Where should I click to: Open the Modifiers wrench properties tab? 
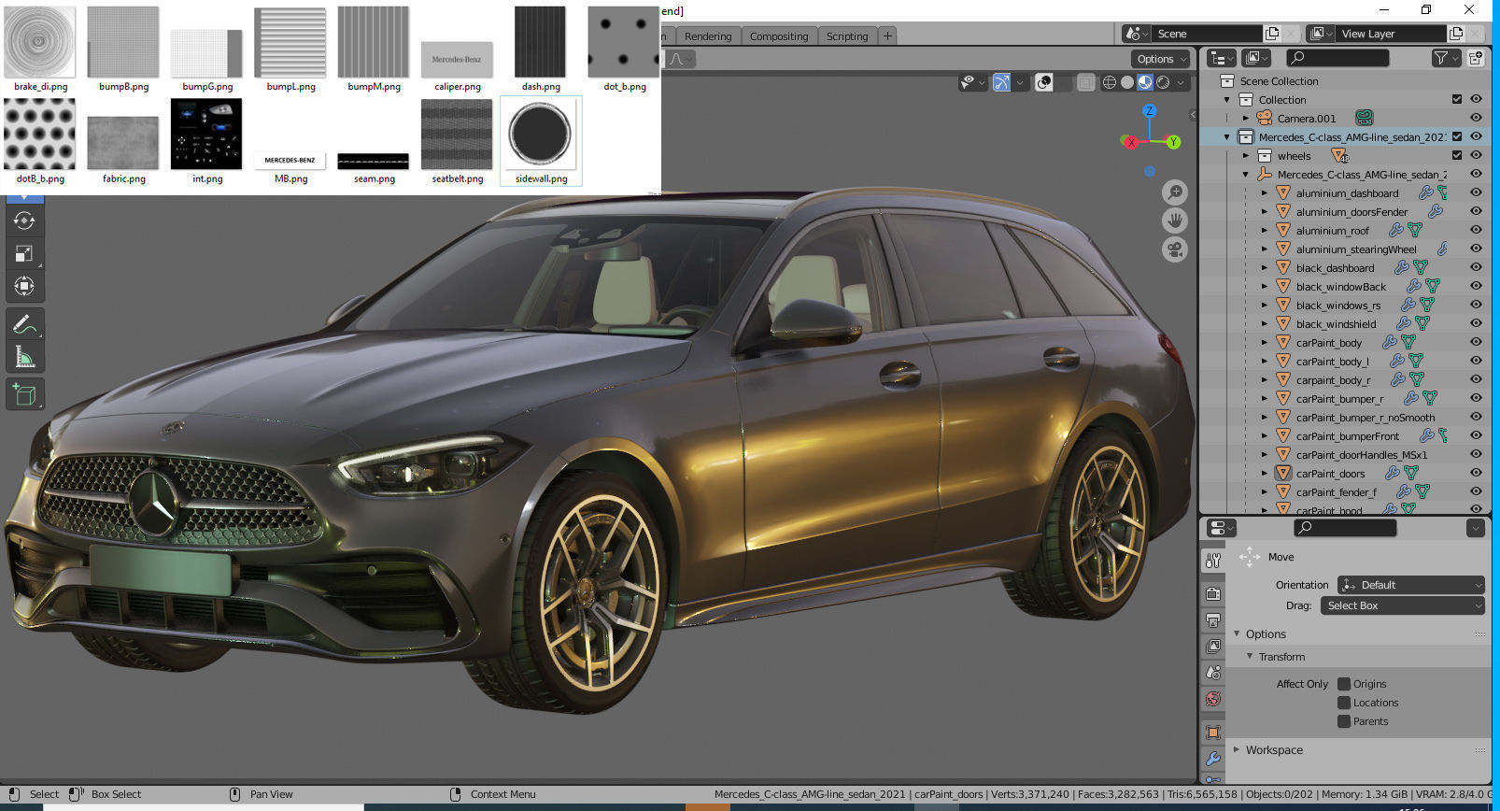1213,759
